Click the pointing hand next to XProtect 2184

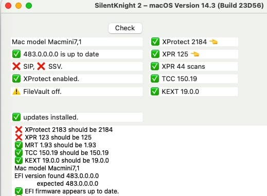tap(213, 42)
